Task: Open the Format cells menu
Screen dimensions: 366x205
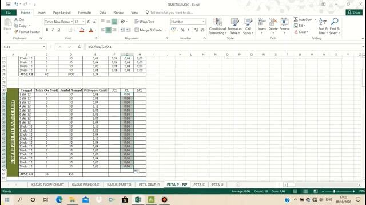Action: click(x=284, y=26)
